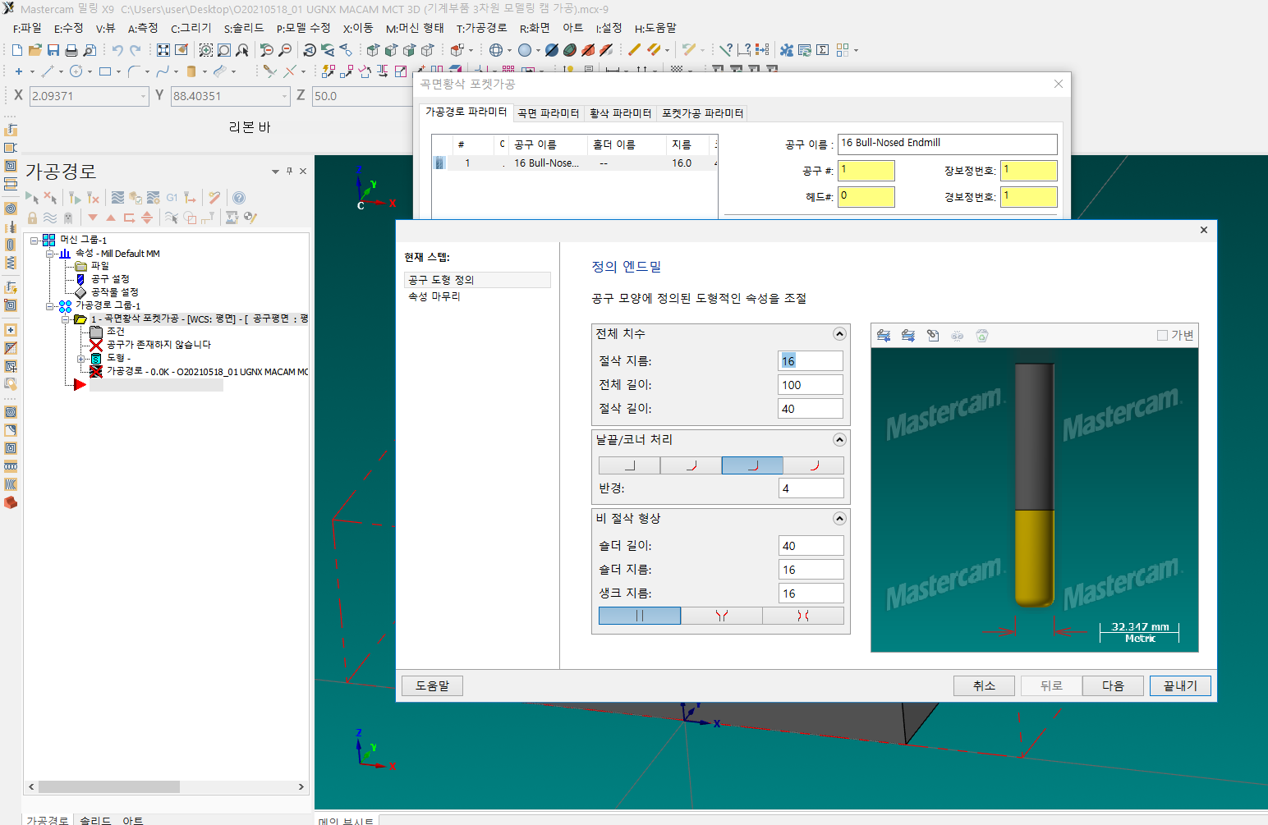
Task: Switch to 곡면 파라미터 tab
Action: tap(549, 113)
